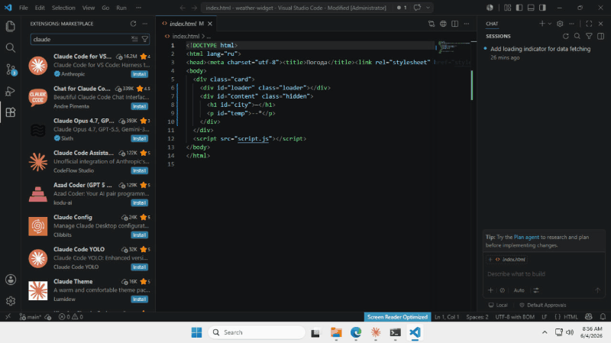Open Source Control view with badge
The height and width of the screenshot is (343, 611).
tap(11, 70)
